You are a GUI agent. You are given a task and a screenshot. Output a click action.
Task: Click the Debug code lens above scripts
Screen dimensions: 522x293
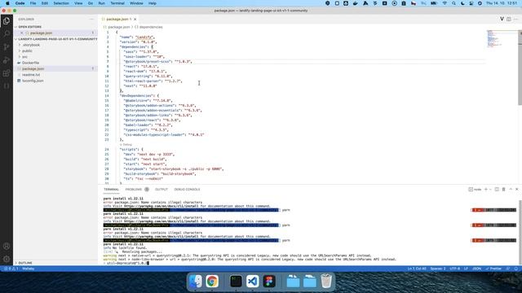coord(127,145)
